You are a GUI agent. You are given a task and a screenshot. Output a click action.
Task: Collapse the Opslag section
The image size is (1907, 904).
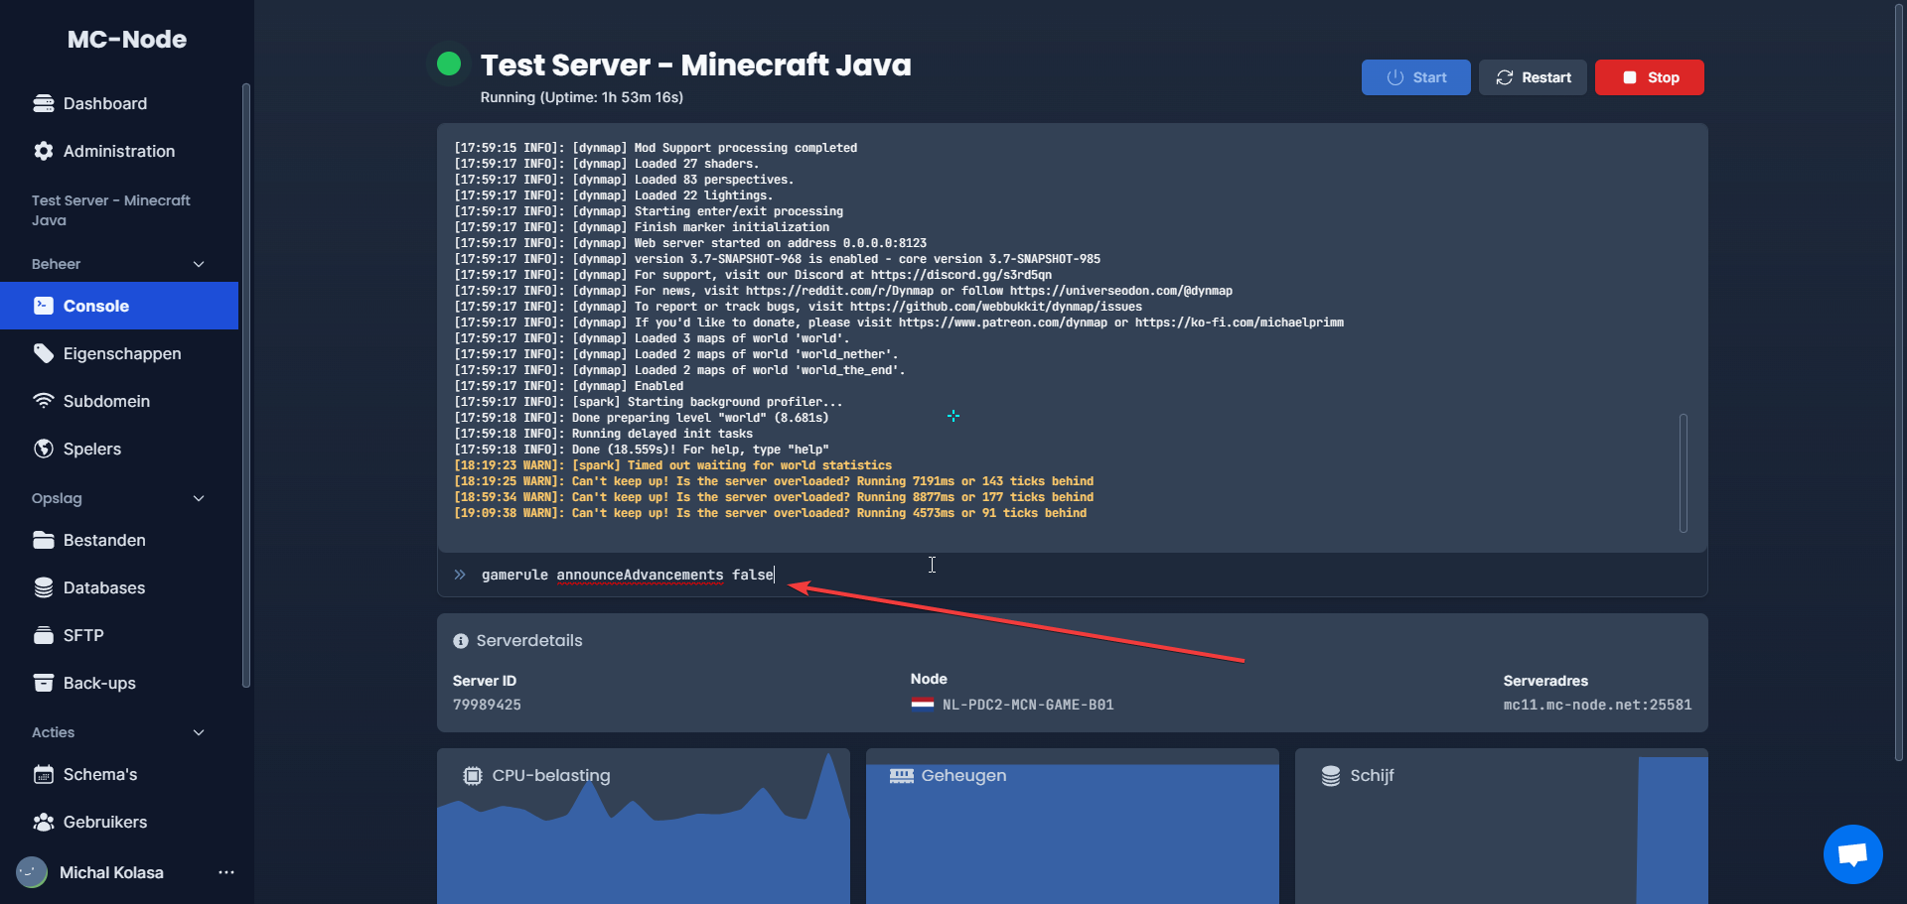click(199, 498)
